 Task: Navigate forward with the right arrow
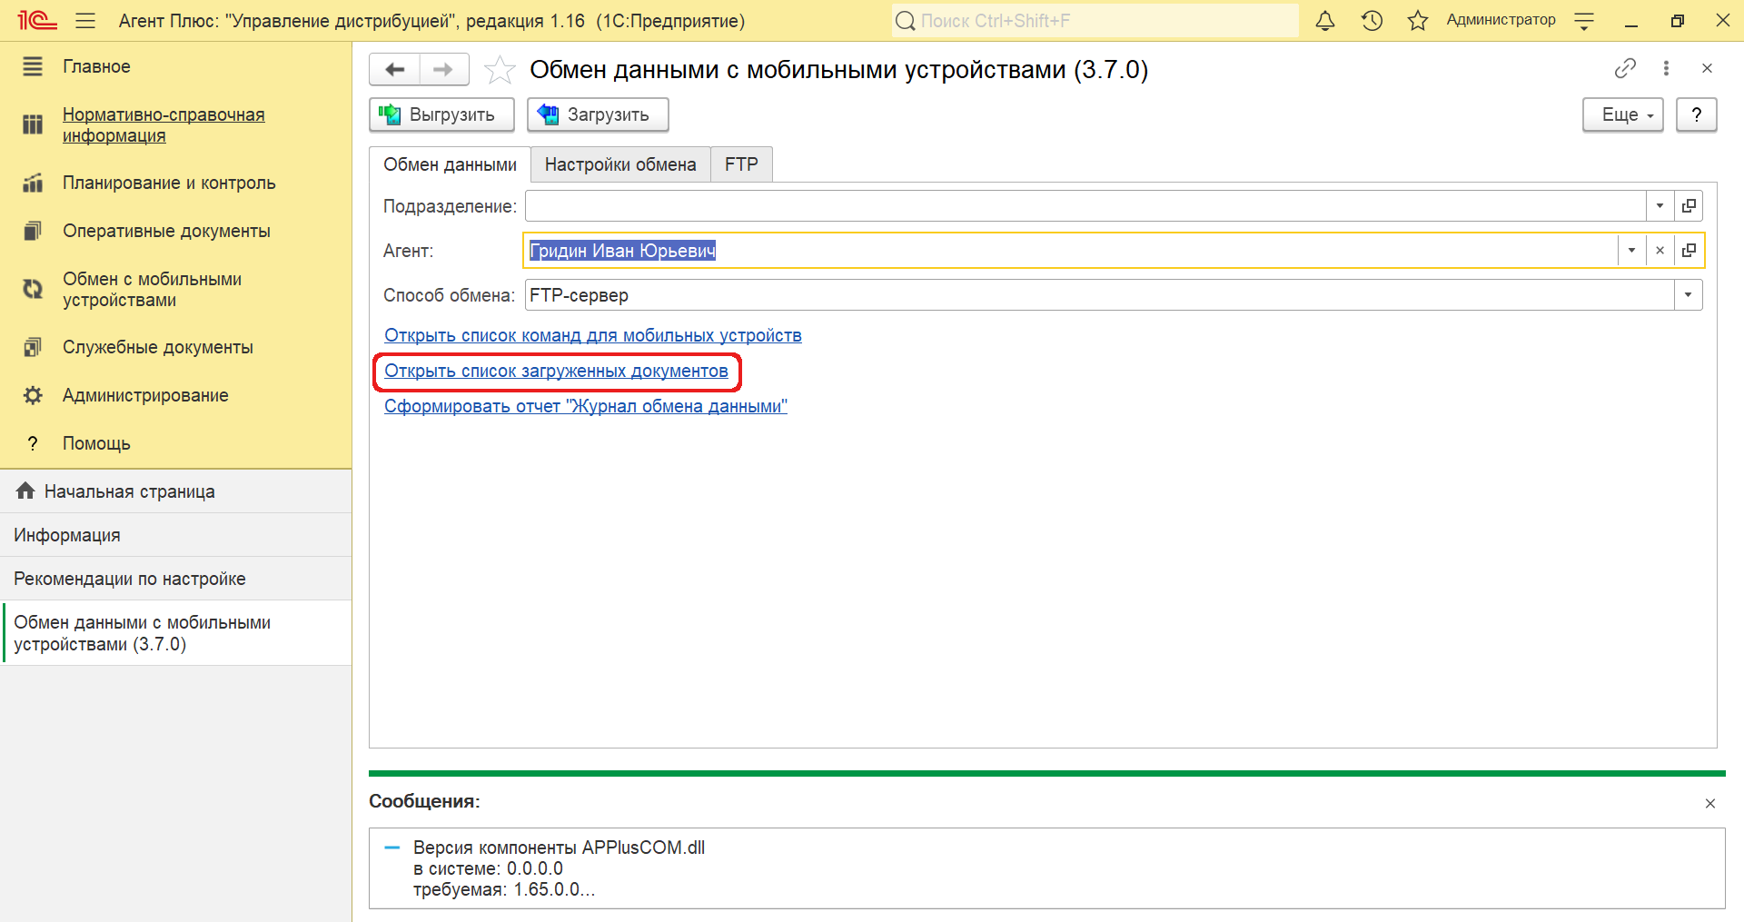pyautogui.click(x=443, y=69)
